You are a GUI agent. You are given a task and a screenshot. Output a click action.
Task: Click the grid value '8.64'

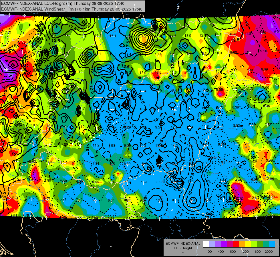[x=223, y=181]
